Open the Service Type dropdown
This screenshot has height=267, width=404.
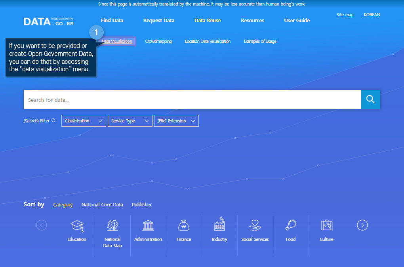(130, 121)
